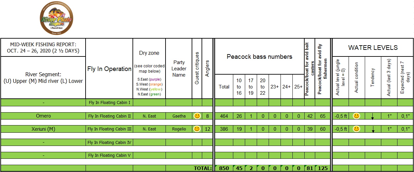The image size is (414, 172).
Task: Select the Omero total value 464
Action: coord(224,116)
